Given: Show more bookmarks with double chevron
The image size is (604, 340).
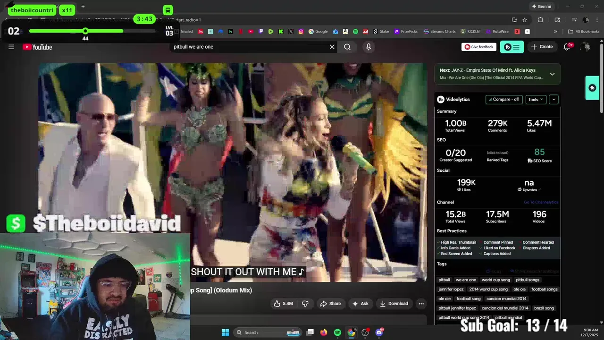Looking at the screenshot, I should point(555,32).
